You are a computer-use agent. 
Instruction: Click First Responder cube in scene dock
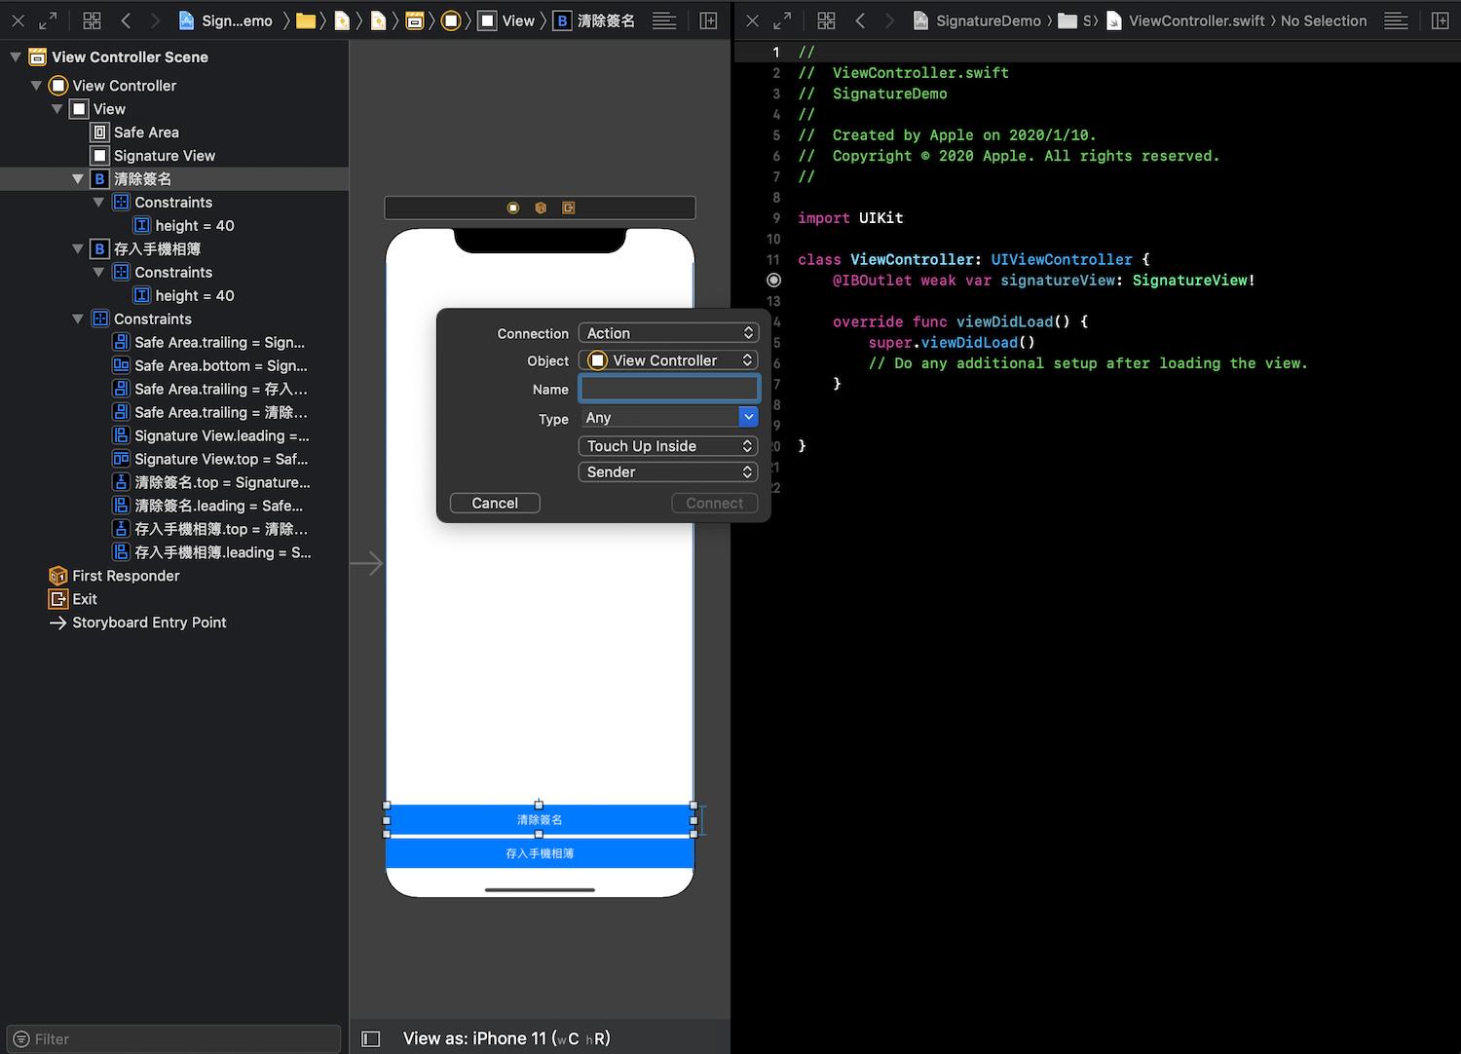[541, 207]
